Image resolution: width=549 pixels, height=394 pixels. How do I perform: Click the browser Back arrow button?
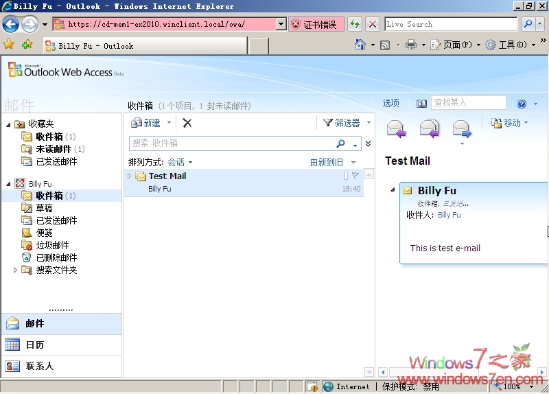[10, 25]
